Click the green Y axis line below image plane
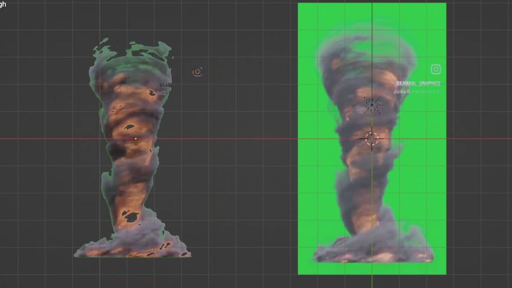Screen dimensions: 512x288 tap(372, 281)
